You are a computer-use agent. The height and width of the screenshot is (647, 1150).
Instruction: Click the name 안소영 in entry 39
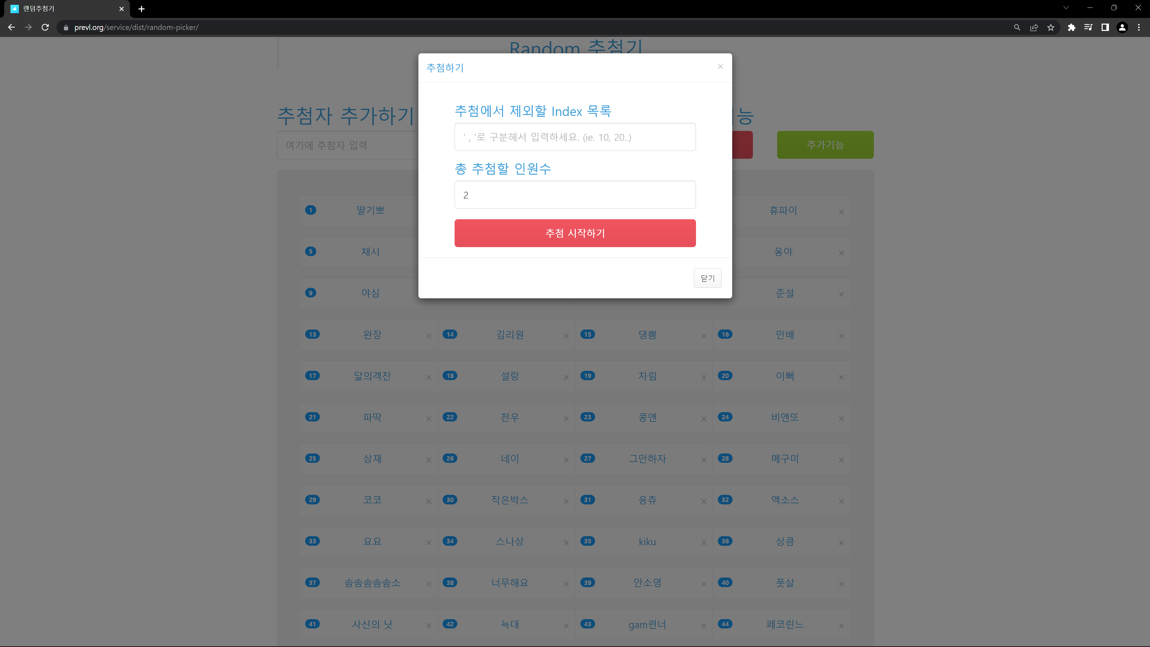point(647,583)
